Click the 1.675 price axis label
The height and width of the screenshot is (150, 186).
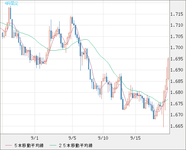click(x=177, y=104)
